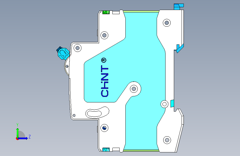Pick the small hole on the rotary dial
This screenshot has height=156, width=240.
point(67,66)
